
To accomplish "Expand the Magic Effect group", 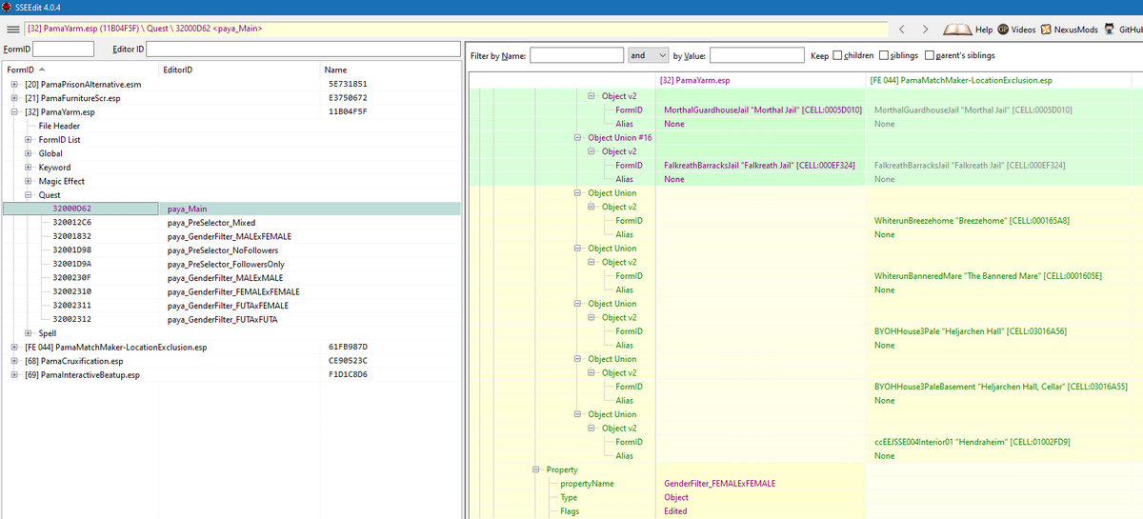I will pyautogui.click(x=29, y=181).
